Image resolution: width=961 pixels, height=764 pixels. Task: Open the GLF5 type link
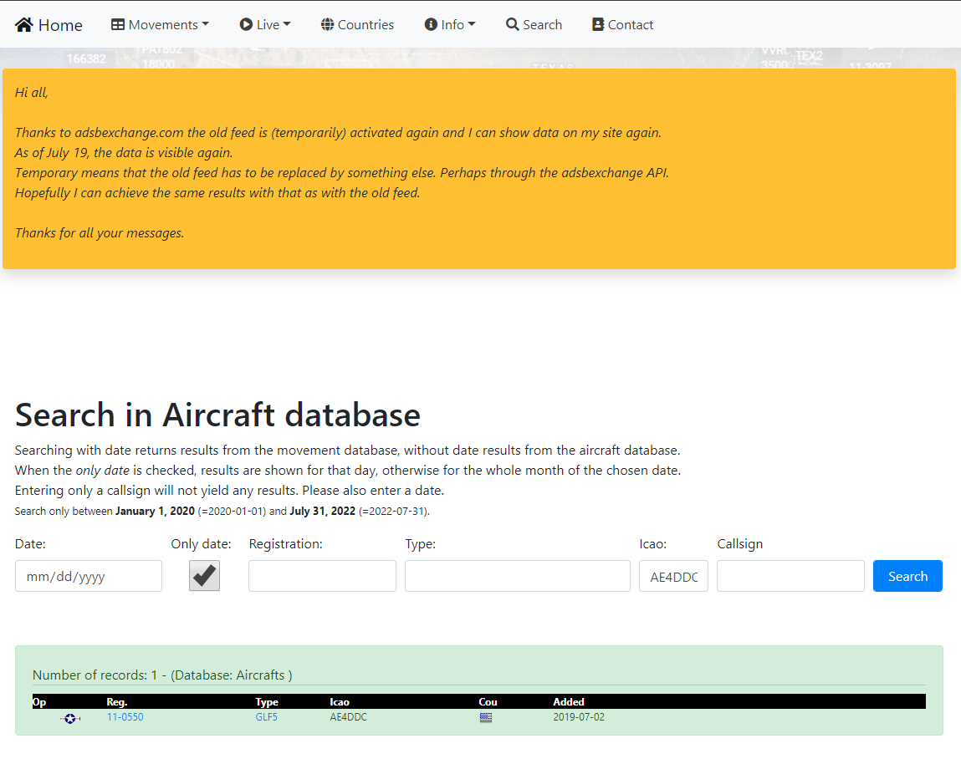tap(267, 717)
